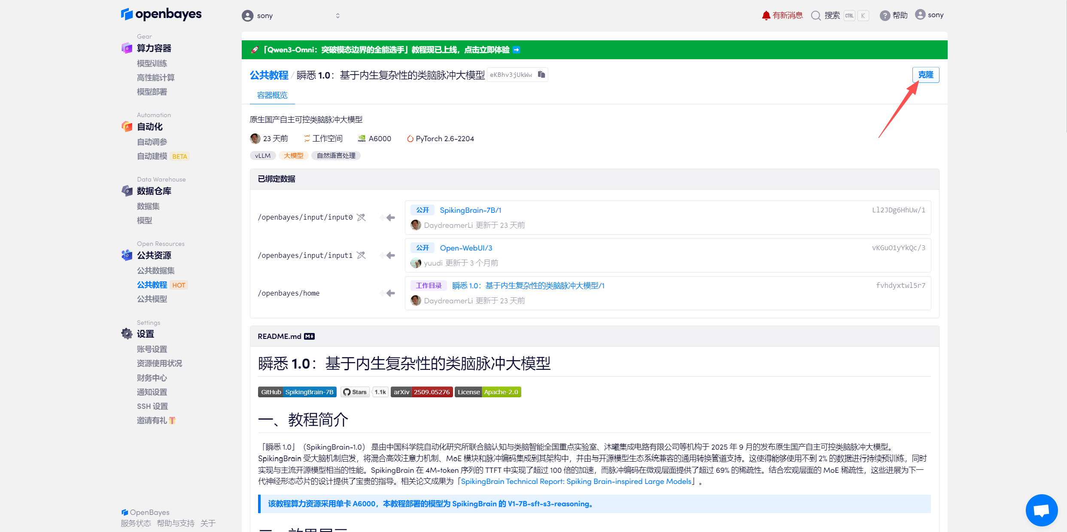Open the Open-WebUI/3 dataset link
1067x532 pixels.
point(466,248)
